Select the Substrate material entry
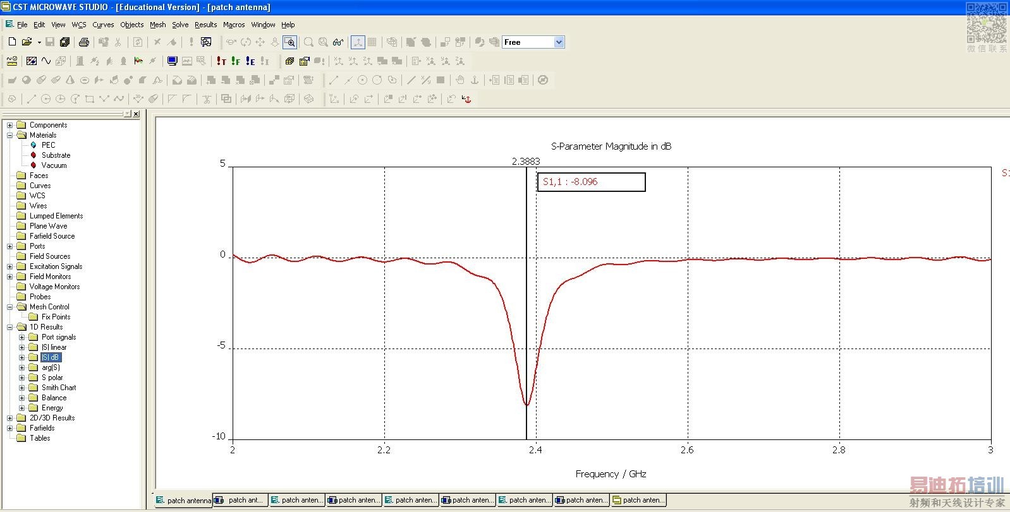Image resolution: width=1010 pixels, height=512 pixels. (56, 155)
